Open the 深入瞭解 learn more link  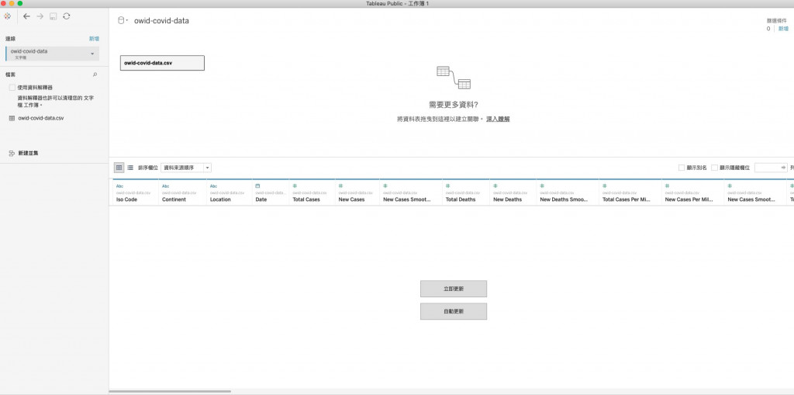498,119
